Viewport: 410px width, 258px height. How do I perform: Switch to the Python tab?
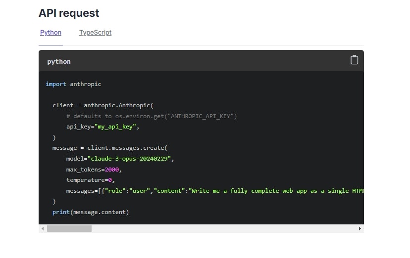tap(51, 33)
